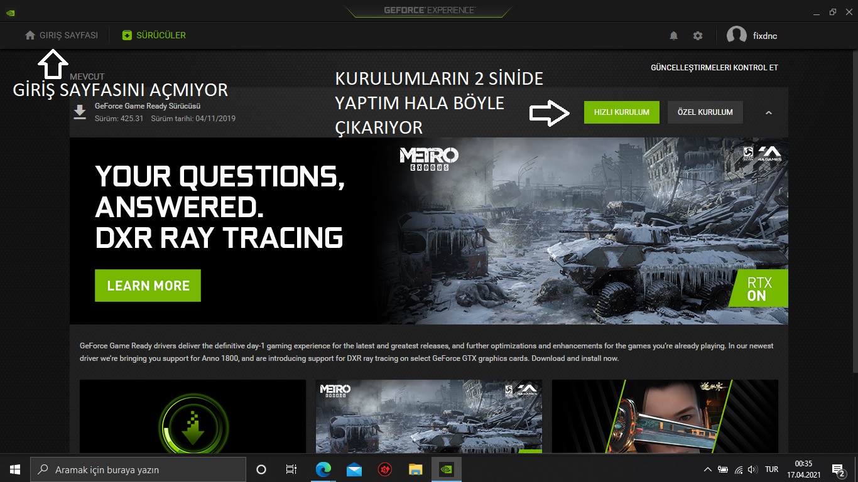Click the RTX ON badge
The height and width of the screenshot is (482, 858).
(x=759, y=288)
